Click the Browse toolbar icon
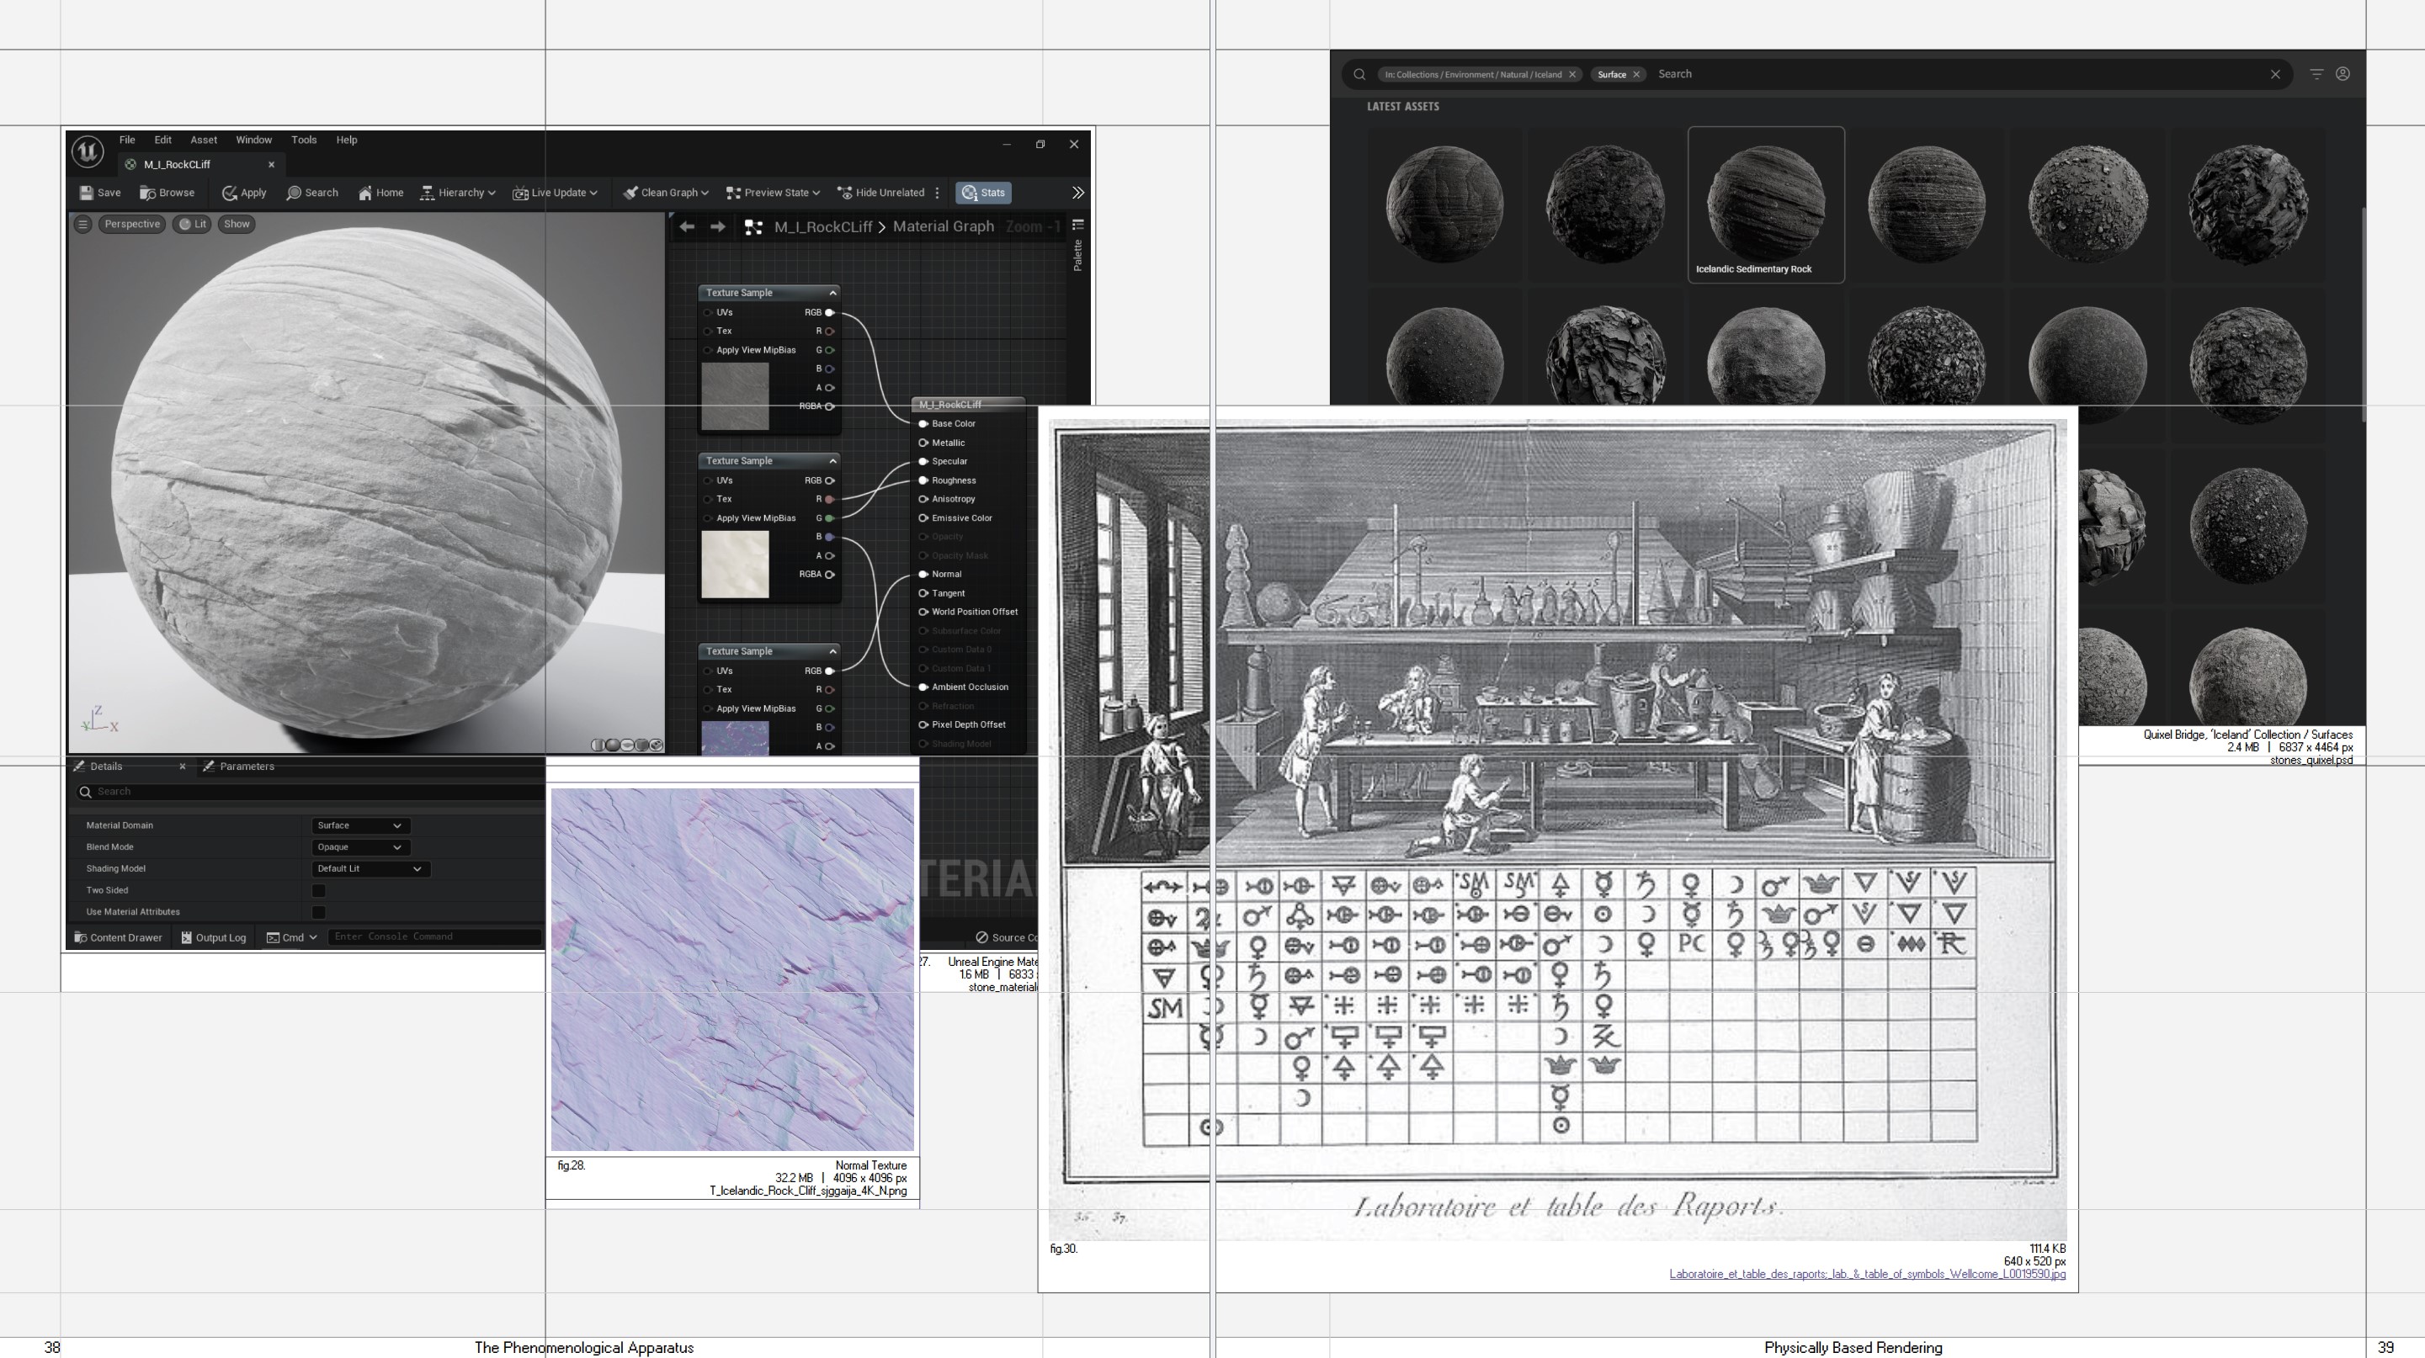 [x=148, y=193]
